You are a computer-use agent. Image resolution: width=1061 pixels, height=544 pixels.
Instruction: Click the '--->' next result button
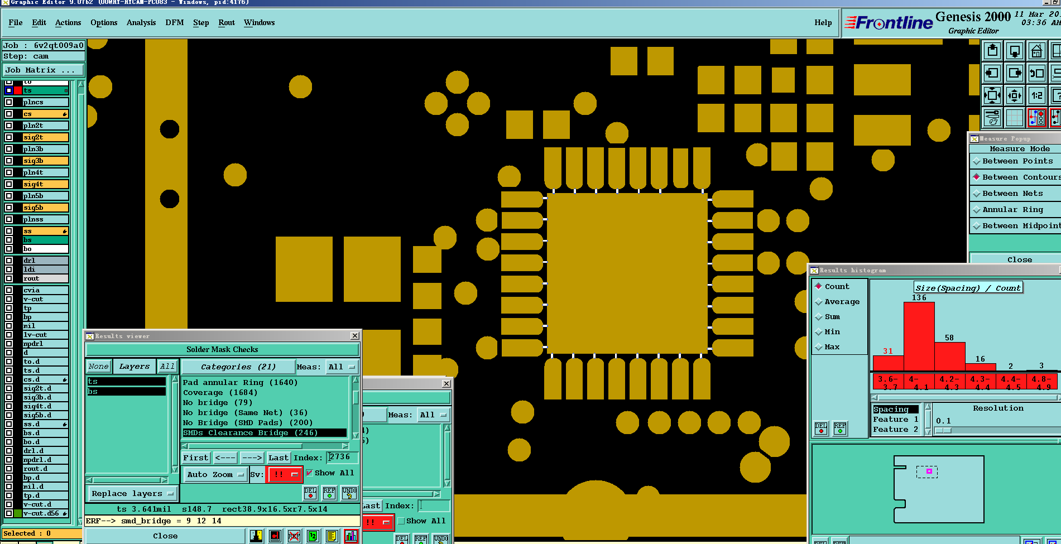(252, 458)
